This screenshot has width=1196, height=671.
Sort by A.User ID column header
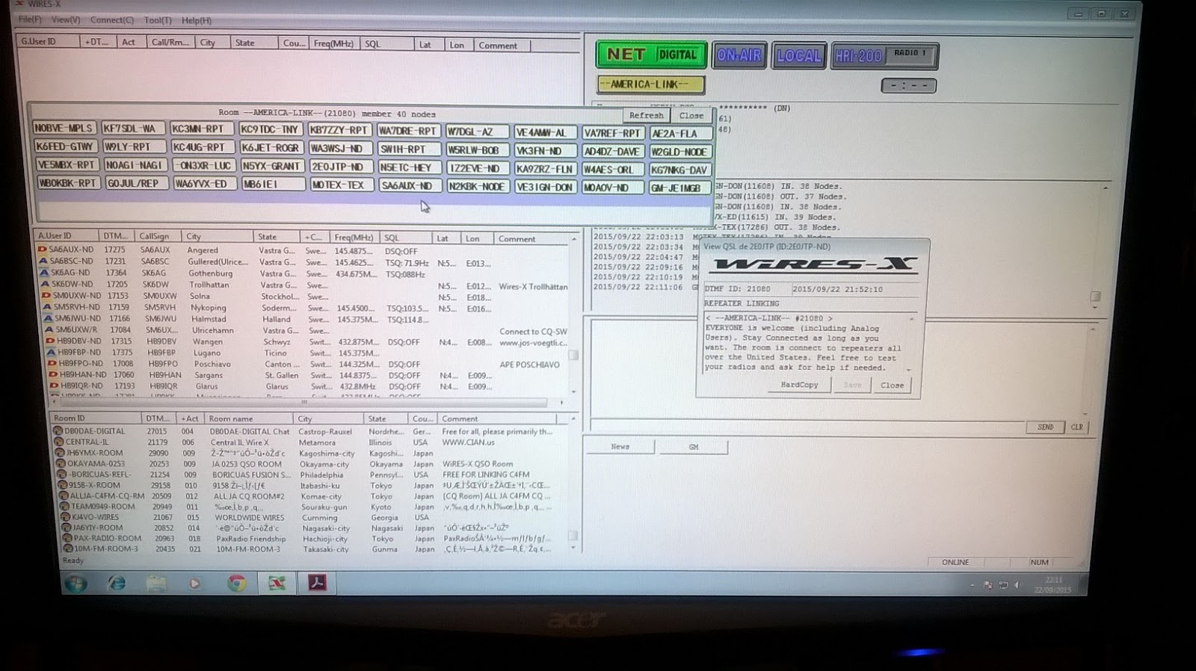coord(66,235)
